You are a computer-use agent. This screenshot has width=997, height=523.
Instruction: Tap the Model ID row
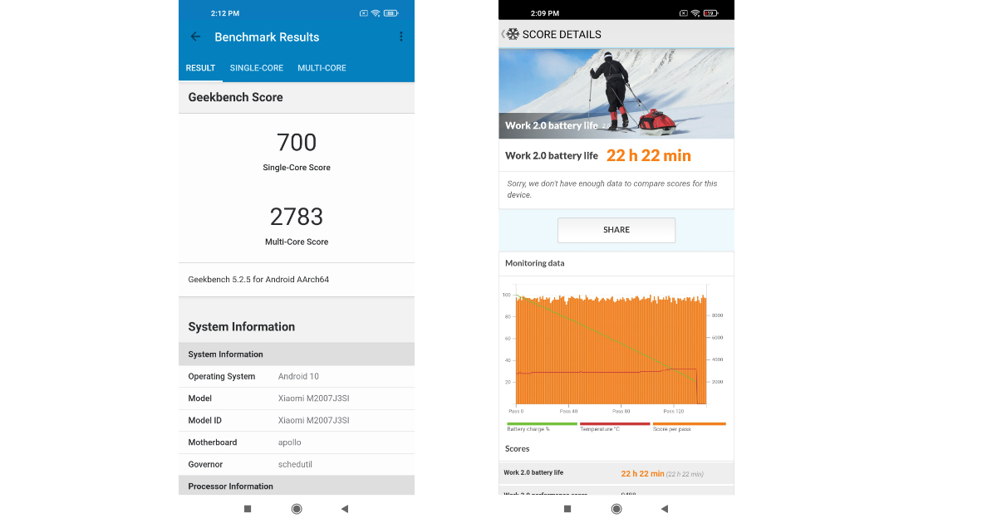[x=297, y=420]
